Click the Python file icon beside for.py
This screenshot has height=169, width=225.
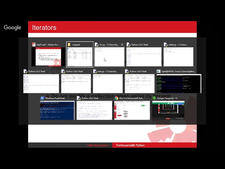97,45
